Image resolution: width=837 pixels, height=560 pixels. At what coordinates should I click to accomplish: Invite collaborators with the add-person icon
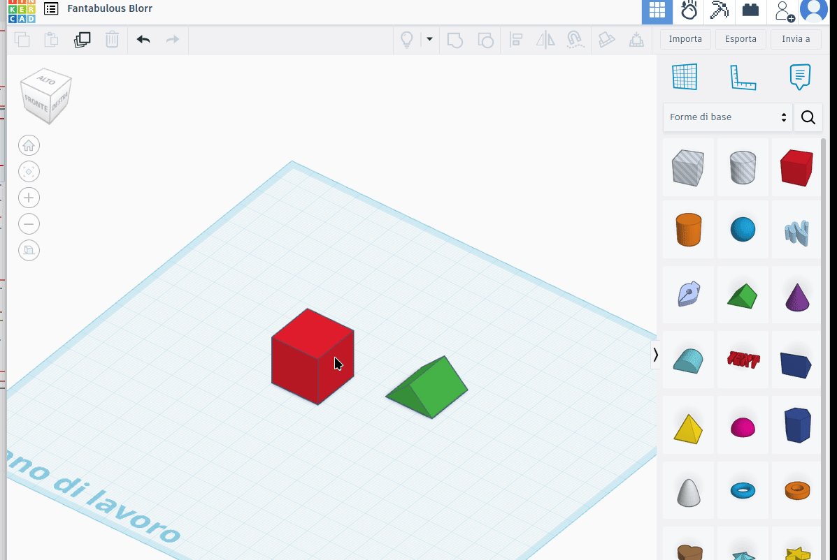pyautogui.click(x=784, y=10)
